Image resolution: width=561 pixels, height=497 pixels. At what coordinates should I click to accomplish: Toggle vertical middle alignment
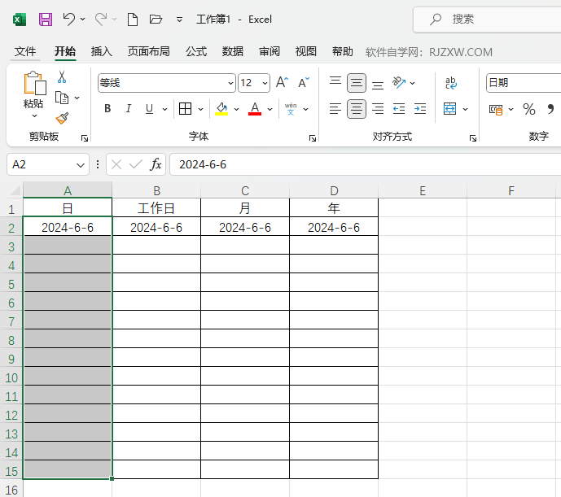pos(357,83)
